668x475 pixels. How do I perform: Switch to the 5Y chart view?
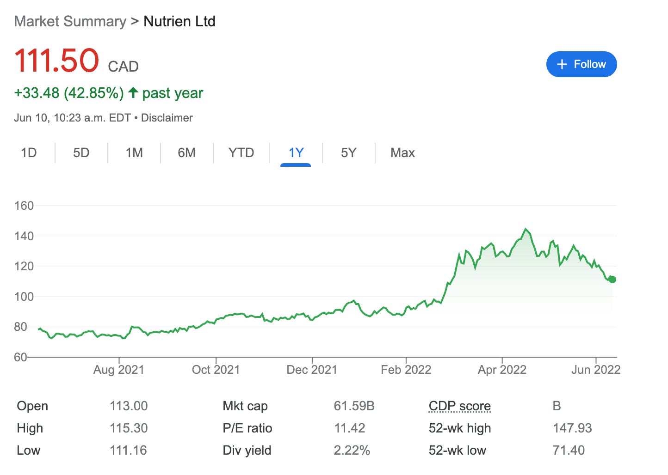tap(348, 152)
